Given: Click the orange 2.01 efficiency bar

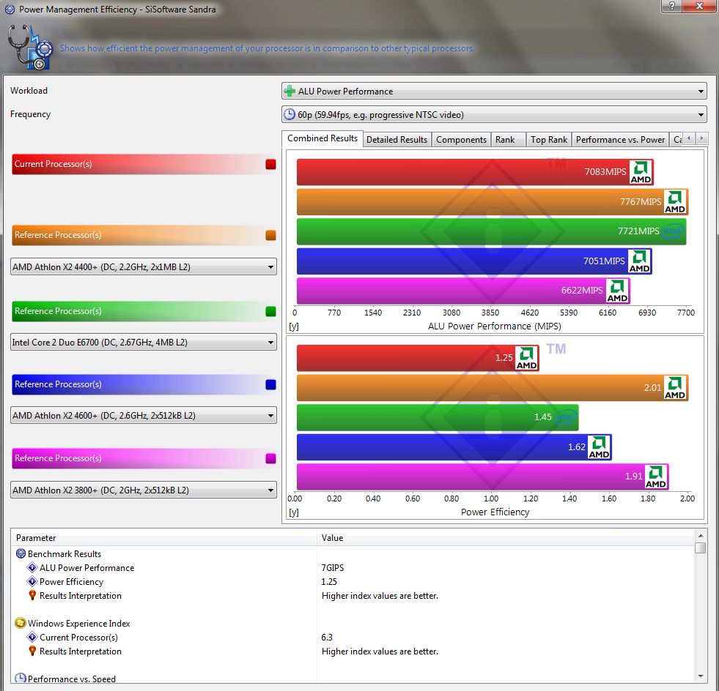Looking at the screenshot, I should [493, 388].
